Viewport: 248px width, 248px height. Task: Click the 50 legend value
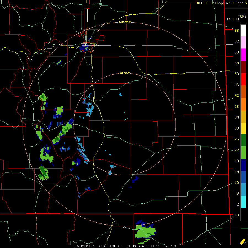pos(237,74)
